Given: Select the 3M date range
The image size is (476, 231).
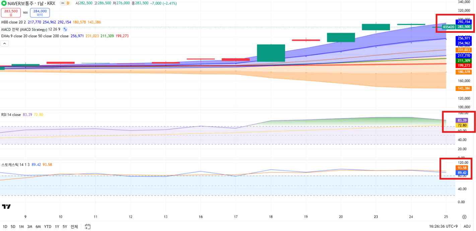Looking at the screenshot, I should pos(30,227).
